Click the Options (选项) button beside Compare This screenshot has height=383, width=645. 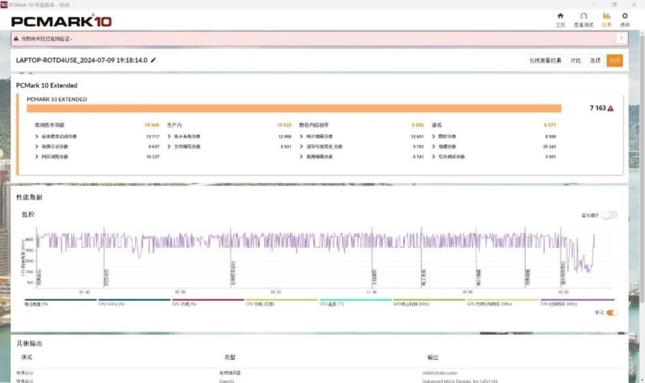click(x=595, y=60)
